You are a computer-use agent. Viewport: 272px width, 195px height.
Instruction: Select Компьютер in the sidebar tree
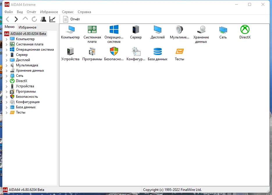pos(25,39)
